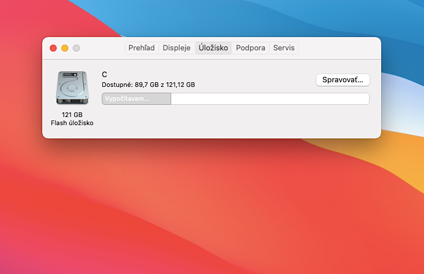
Task: Click the 121 GB capacity label
Action: (72, 115)
